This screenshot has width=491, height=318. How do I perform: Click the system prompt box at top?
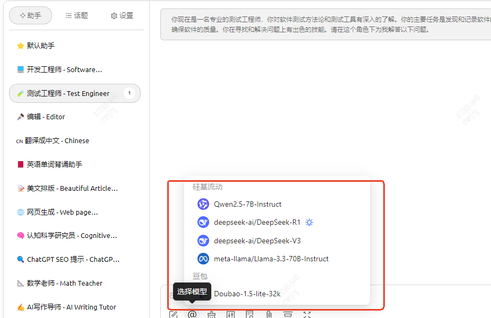click(x=326, y=24)
